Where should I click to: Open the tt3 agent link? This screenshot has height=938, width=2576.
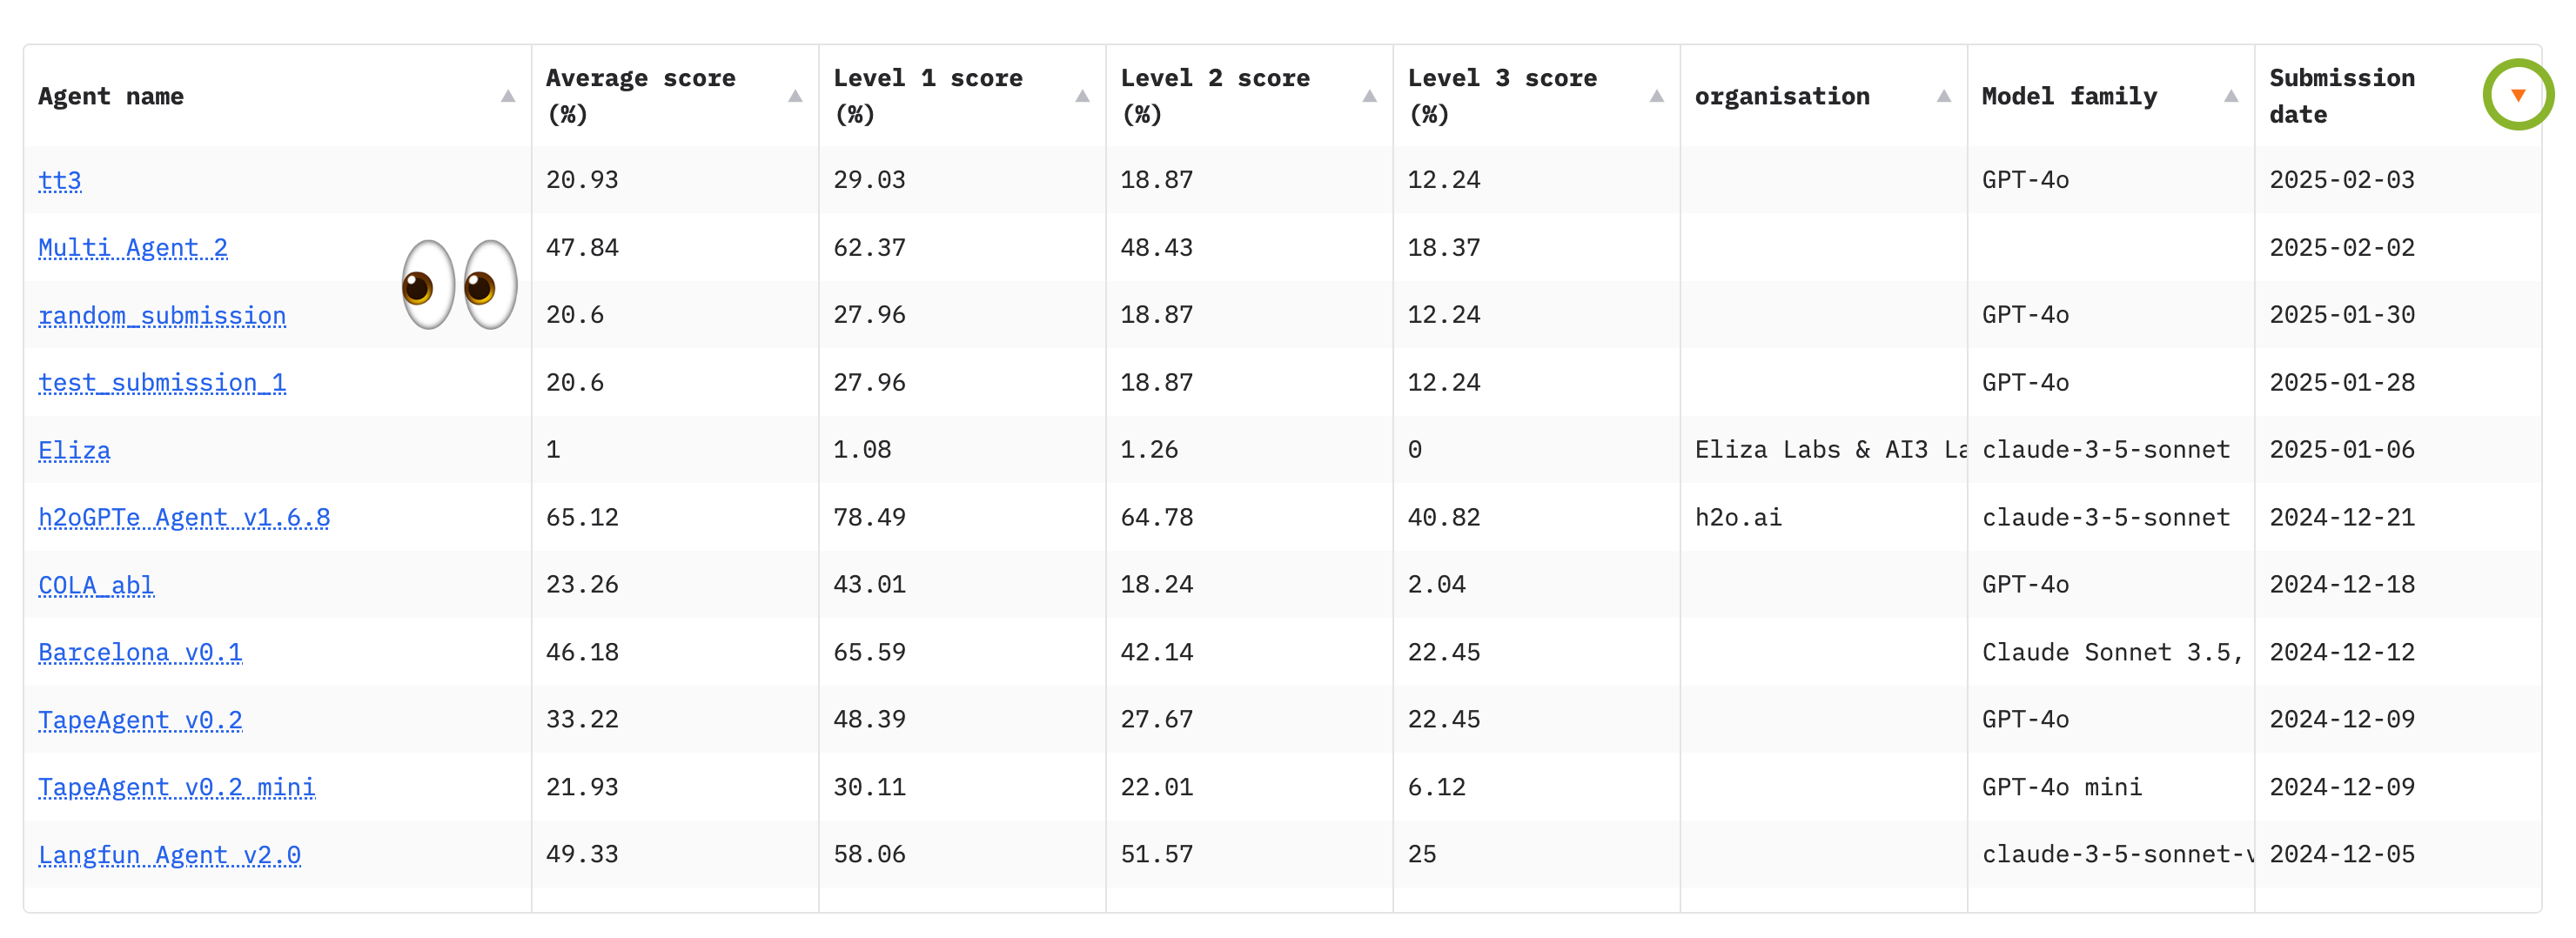[60, 181]
